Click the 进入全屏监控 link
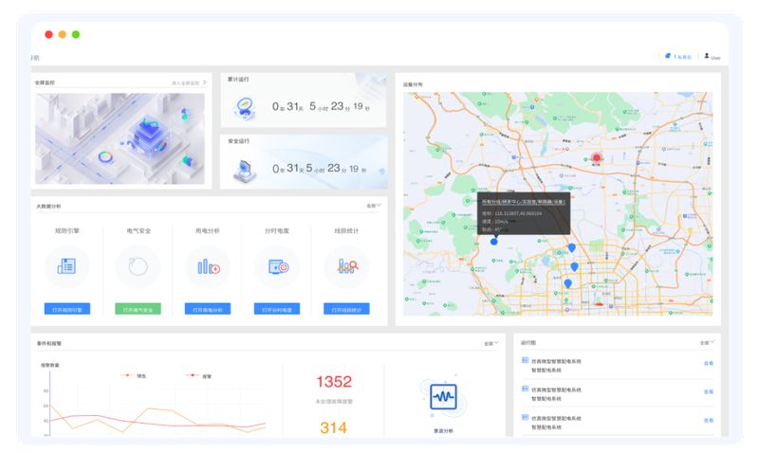This screenshot has height=453, width=759. pyautogui.click(x=188, y=83)
